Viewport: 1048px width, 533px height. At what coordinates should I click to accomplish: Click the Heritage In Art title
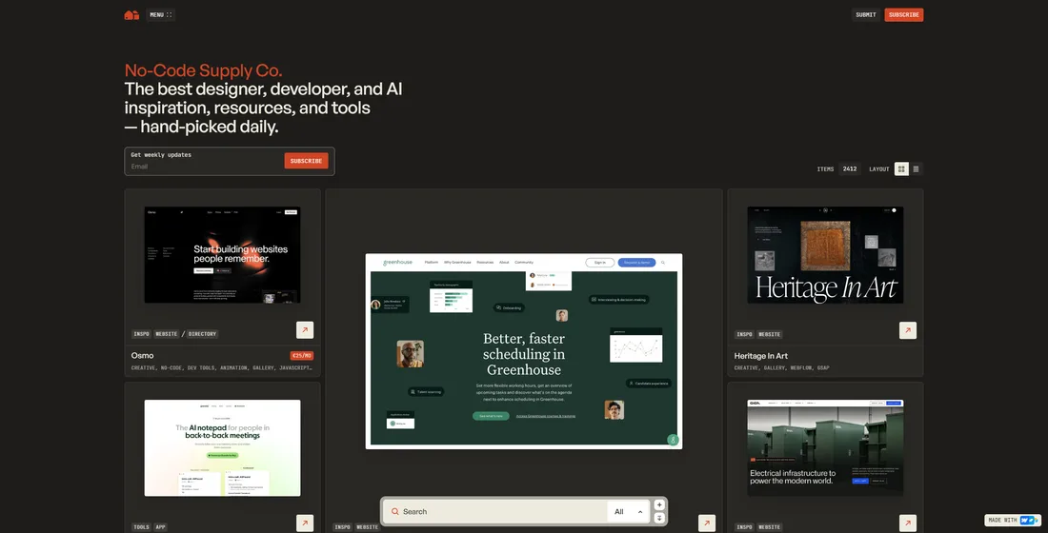[760, 356]
